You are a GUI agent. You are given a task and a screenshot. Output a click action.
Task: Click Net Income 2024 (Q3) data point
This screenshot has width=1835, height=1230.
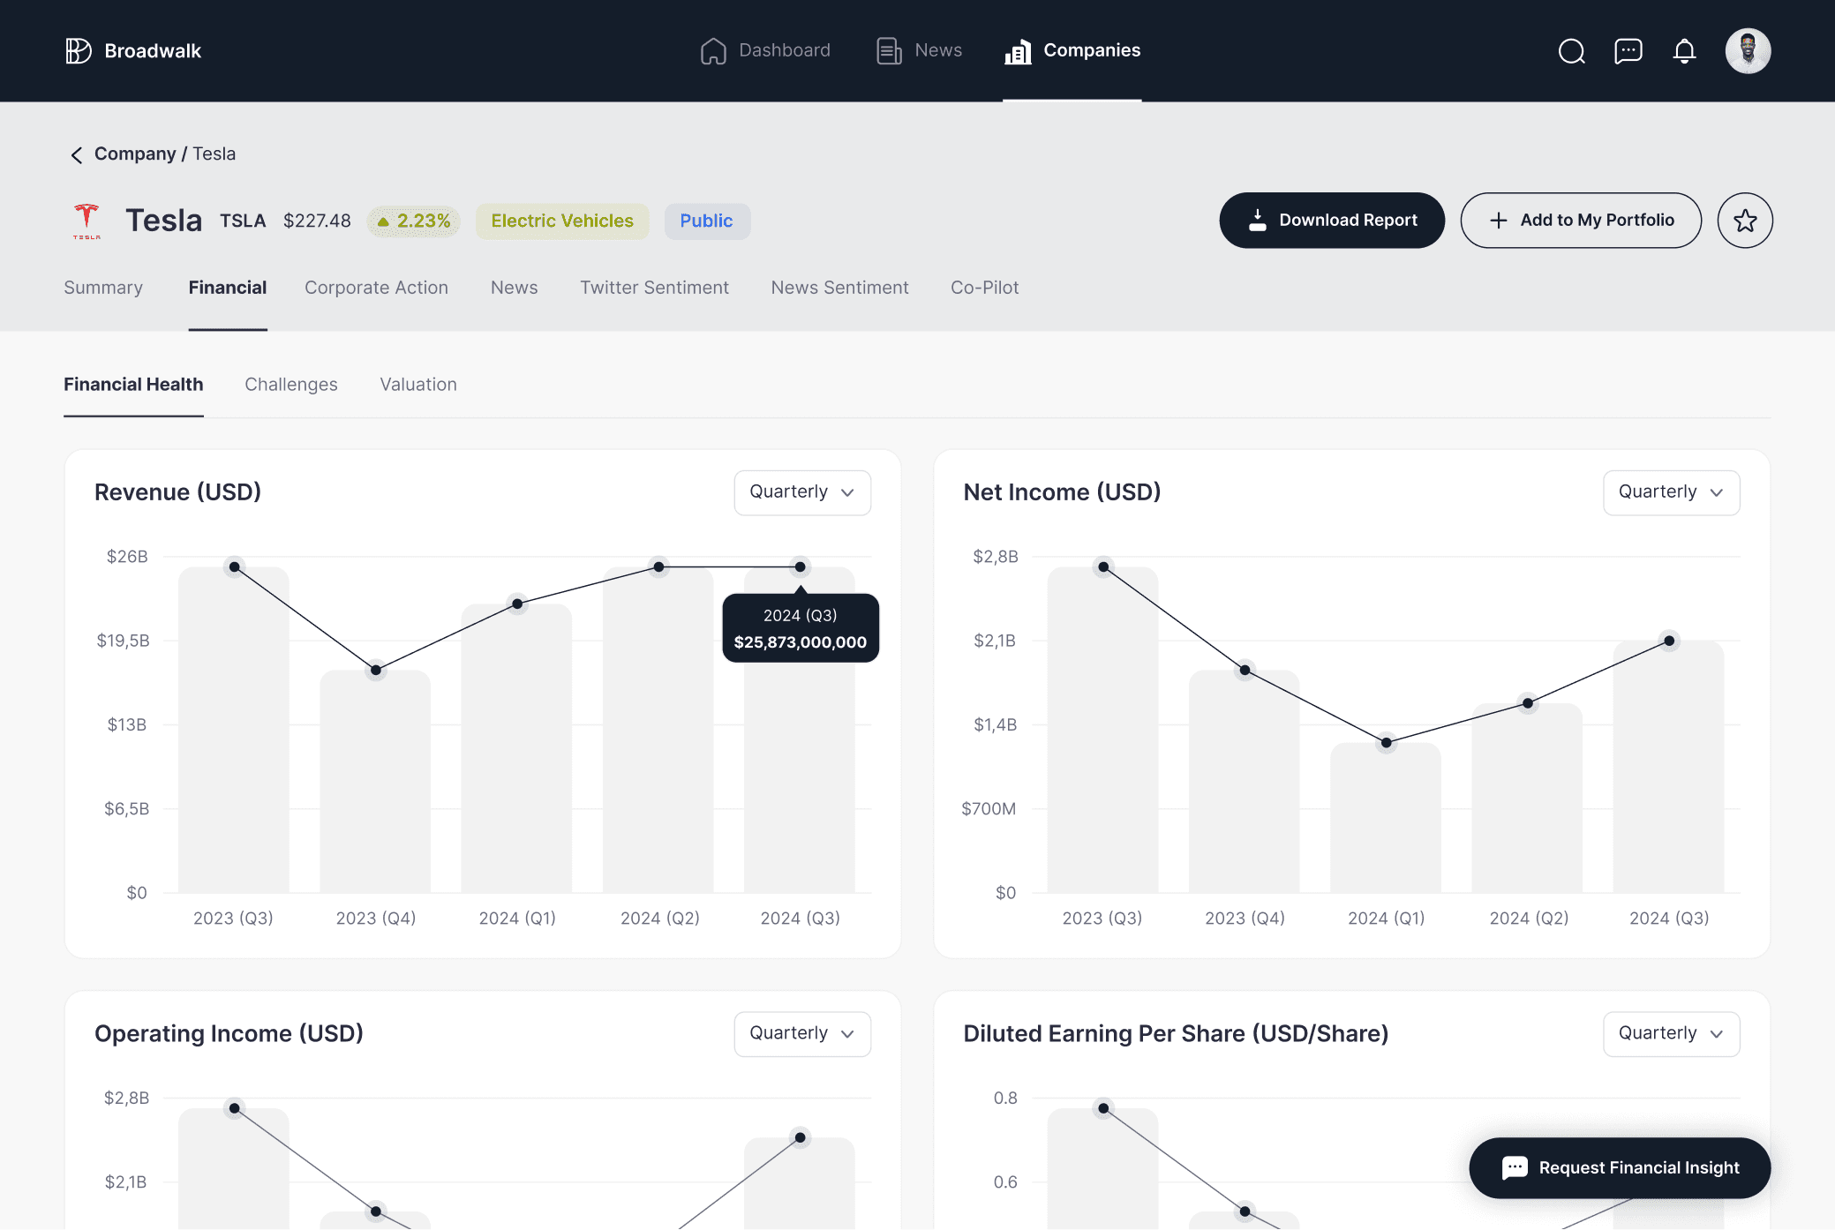point(1669,641)
